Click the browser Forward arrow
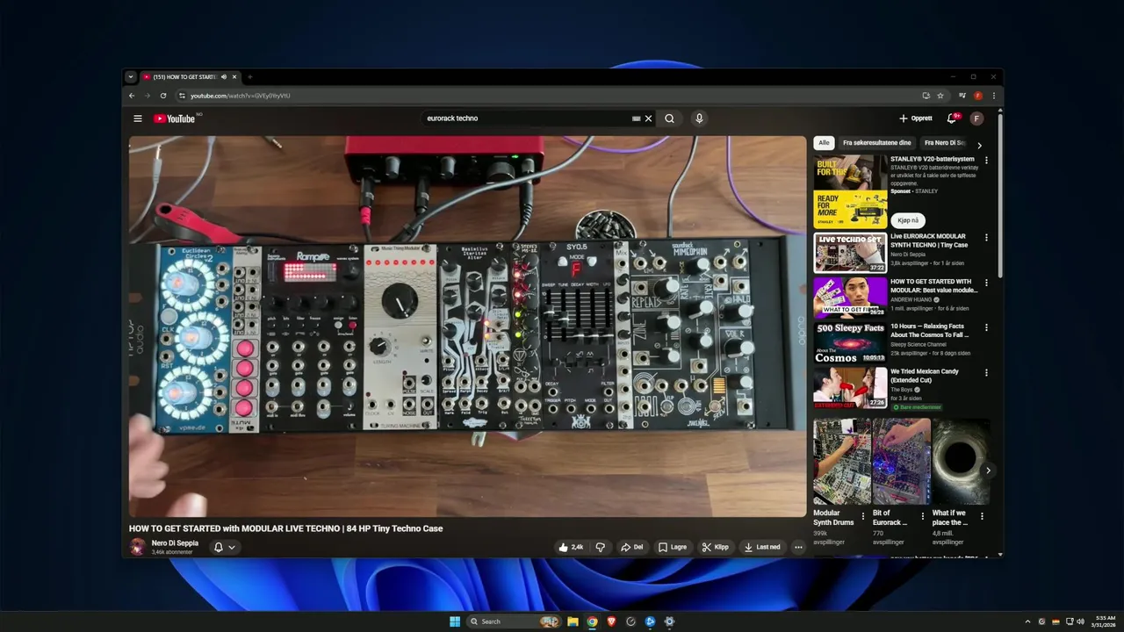1124x632 pixels. point(148,96)
